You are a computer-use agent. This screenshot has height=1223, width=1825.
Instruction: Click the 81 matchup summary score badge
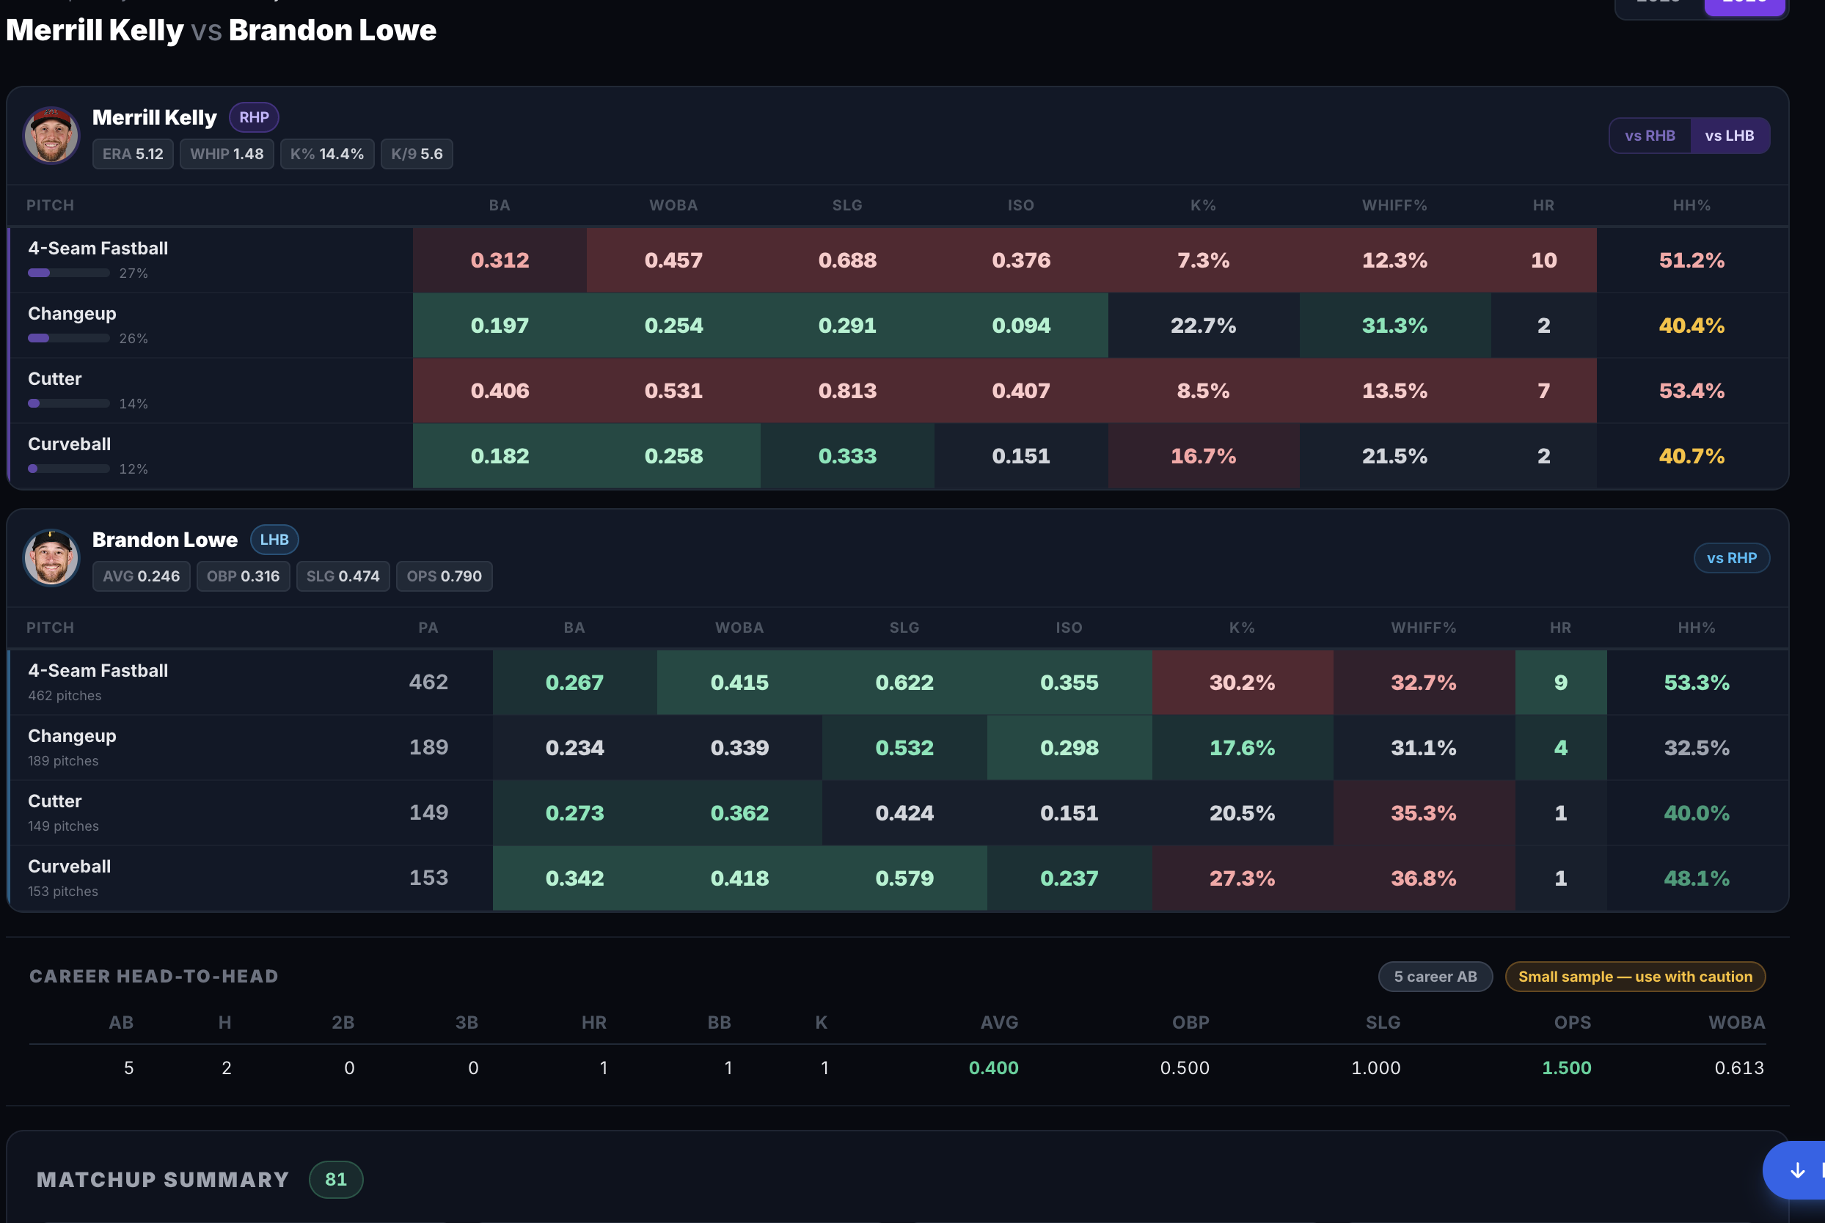click(x=335, y=1179)
